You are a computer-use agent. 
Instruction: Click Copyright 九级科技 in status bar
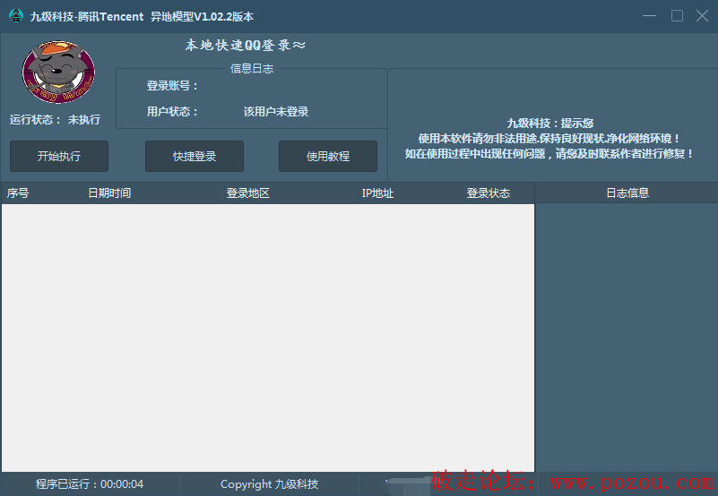pos(269,483)
